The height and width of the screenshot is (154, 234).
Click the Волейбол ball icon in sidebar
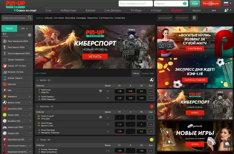[x=5, y=121]
